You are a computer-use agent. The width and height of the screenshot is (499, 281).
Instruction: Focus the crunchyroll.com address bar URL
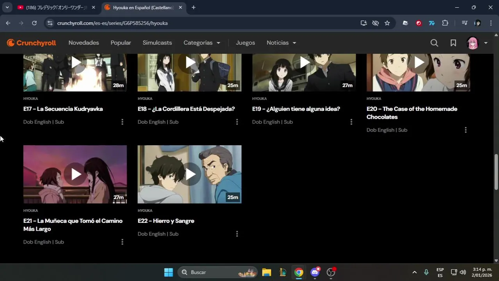112,23
